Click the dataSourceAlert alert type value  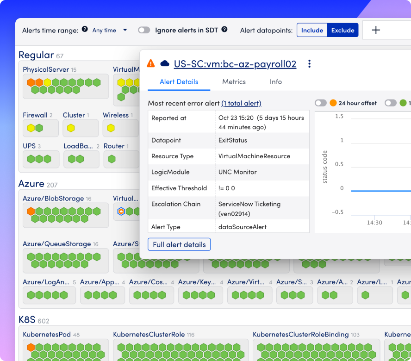(x=243, y=227)
